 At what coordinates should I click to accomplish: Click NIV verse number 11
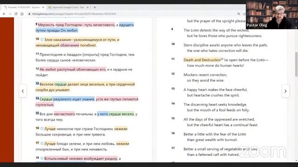pos(173,59)
